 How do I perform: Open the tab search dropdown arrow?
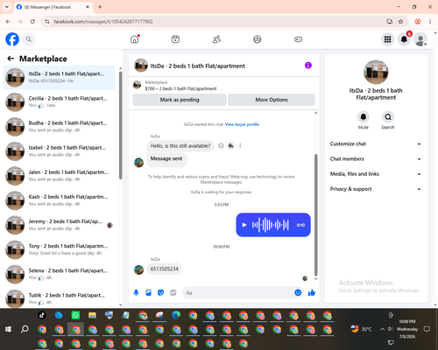click(x=7, y=7)
